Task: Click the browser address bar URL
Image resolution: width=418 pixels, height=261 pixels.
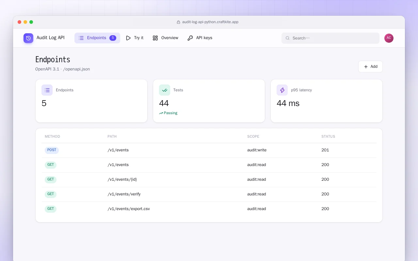Action: point(210,22)
